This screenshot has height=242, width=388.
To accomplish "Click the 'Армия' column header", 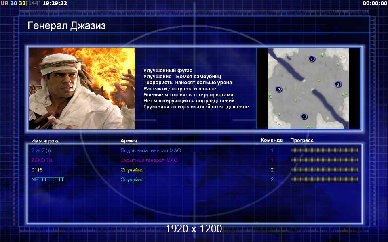I will (x=129, y=140).
